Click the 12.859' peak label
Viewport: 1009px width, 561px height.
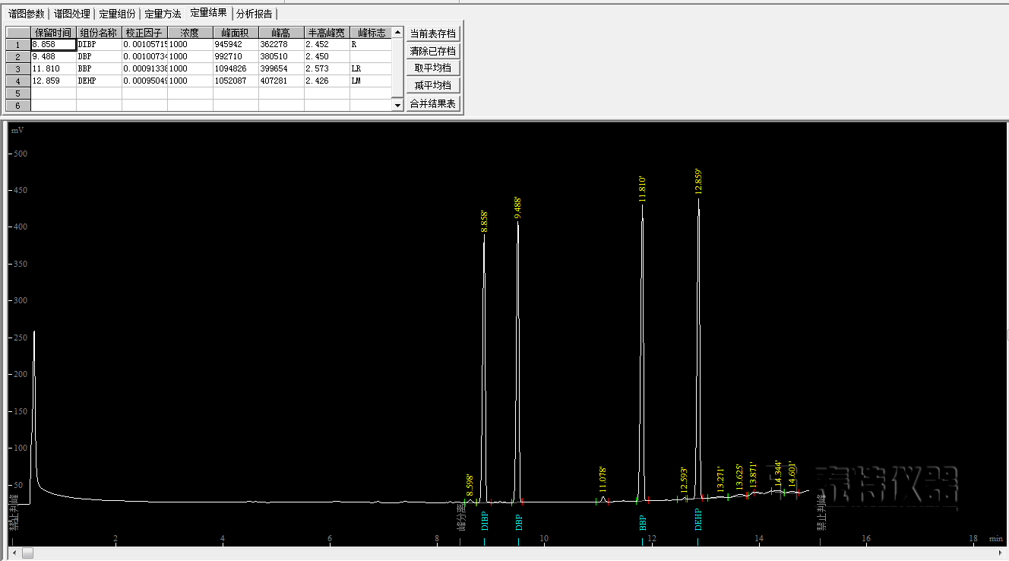coord(698,182)
